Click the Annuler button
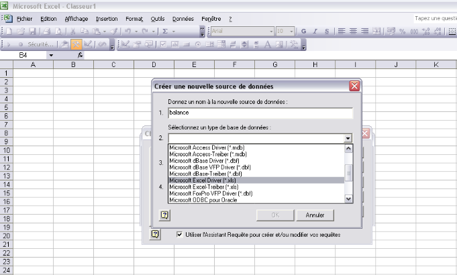 click(x=315, y=215)
